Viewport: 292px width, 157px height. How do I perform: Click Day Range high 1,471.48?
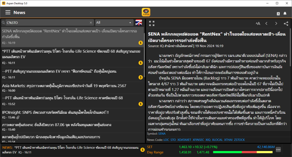click(x=203, y=152)
